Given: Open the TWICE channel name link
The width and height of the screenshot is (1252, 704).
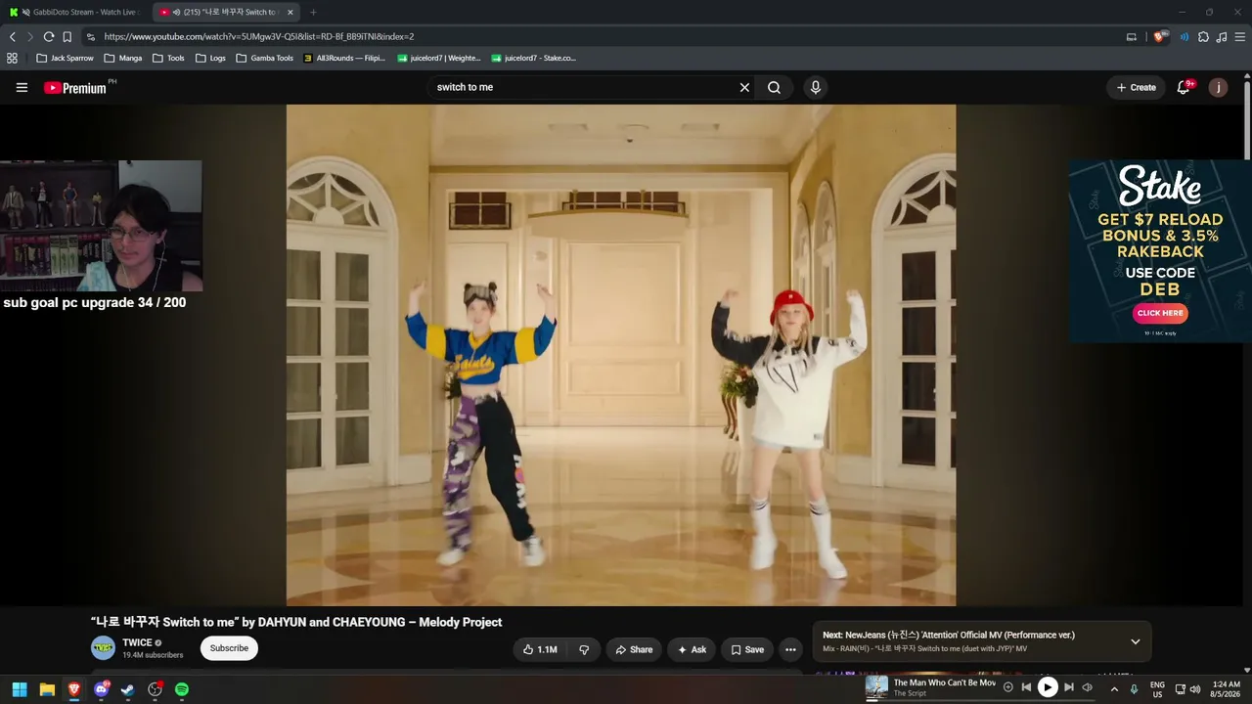Looking at the screenshot, I should pos(137,642).
